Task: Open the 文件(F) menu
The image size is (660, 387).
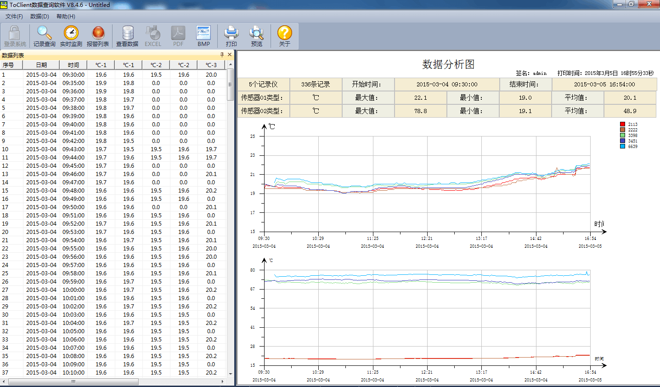Action: (x=14, y=17)
